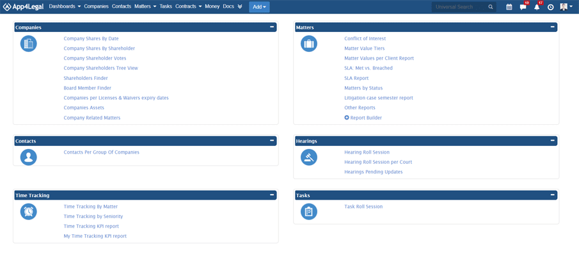Open the Add dropdown button
The height and width of the screenshot is (261, 579).
tap(259, 7)
